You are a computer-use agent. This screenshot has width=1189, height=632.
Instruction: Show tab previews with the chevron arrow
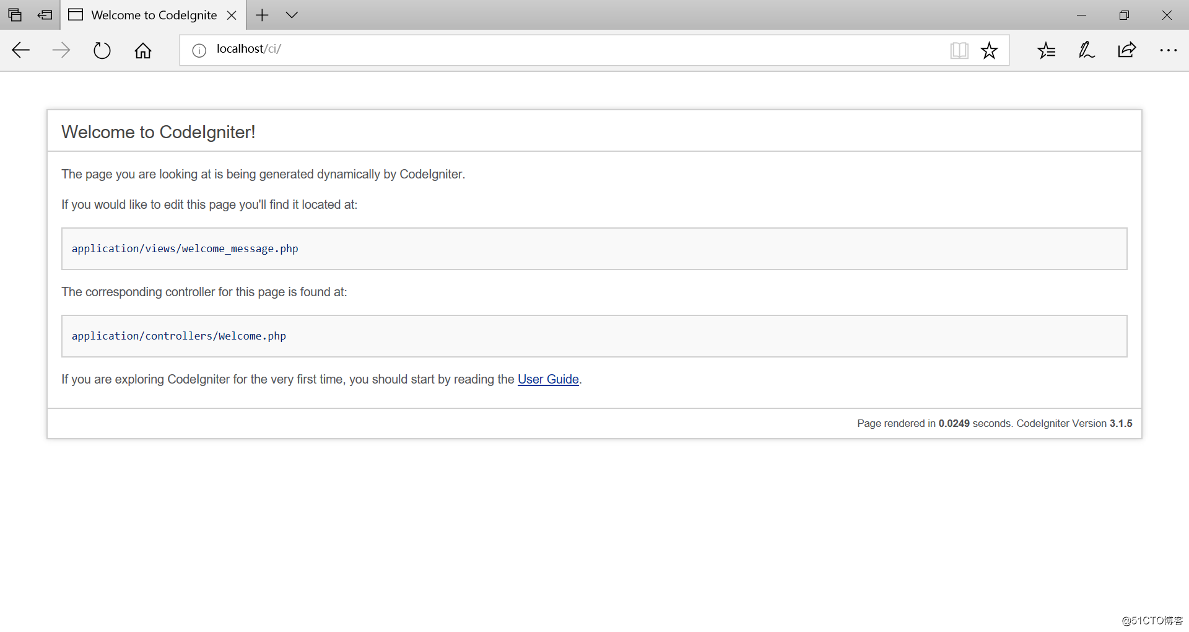tap(292, 15)
